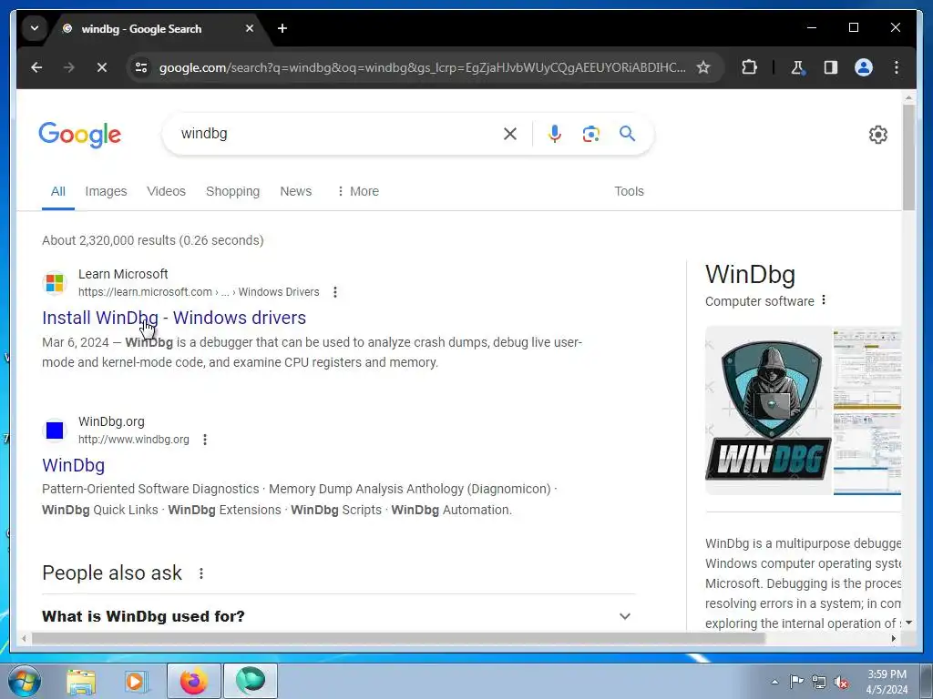Image resolution: width=933 pixels, height=699 pixels.
Task: Go back to the previous page
Action: click(36, 67)
